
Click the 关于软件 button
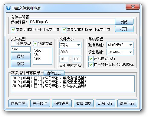pos(40,103)
